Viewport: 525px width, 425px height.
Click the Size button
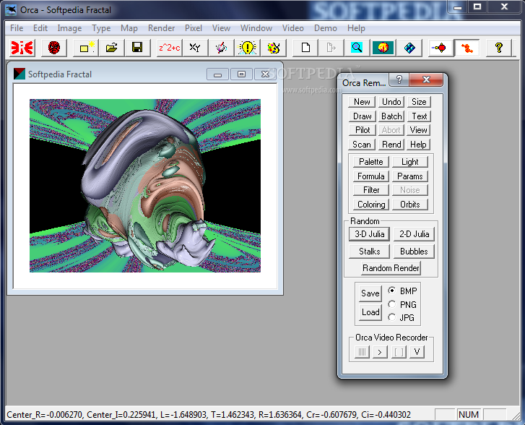click(x=419, y=102)
